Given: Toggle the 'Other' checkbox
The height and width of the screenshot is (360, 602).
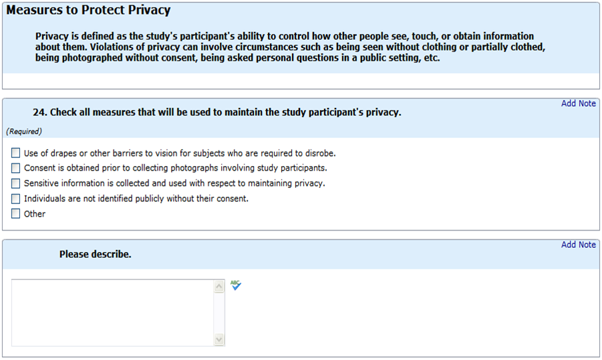Looking at the screenshot, I should point(16,214).
